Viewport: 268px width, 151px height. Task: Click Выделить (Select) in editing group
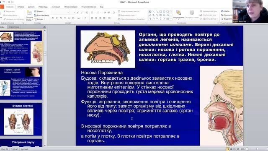pyautogui.click(x=227, y=19)
